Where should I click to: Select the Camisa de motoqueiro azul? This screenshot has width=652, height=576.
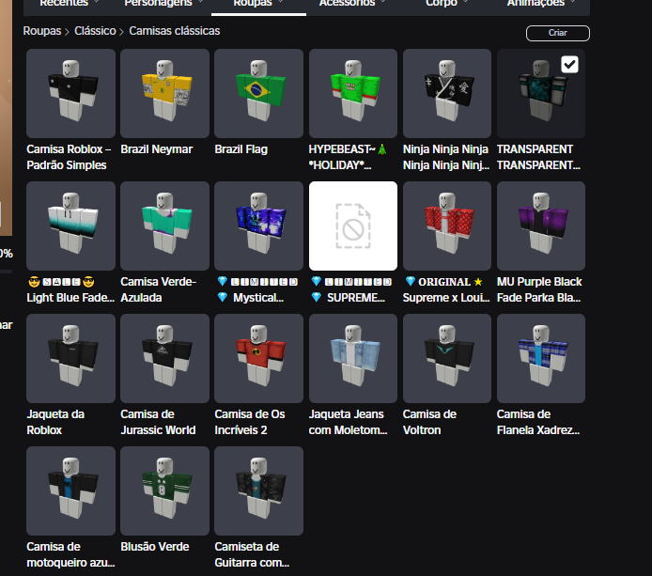pos(70,490)
